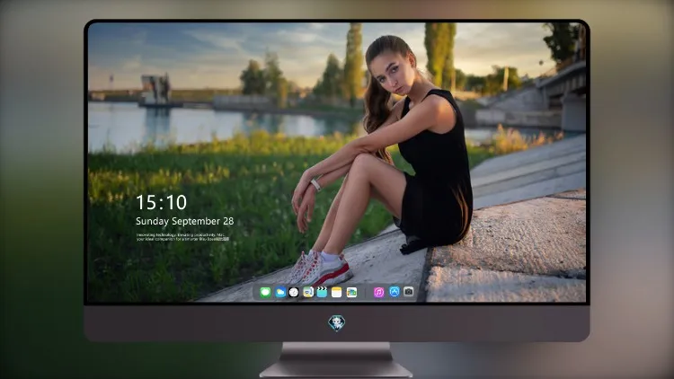Open the Weather app in the dock

(279, 292)
